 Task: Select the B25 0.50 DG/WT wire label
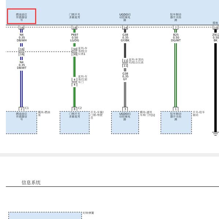pyautogui.click(x=176, y=37)
